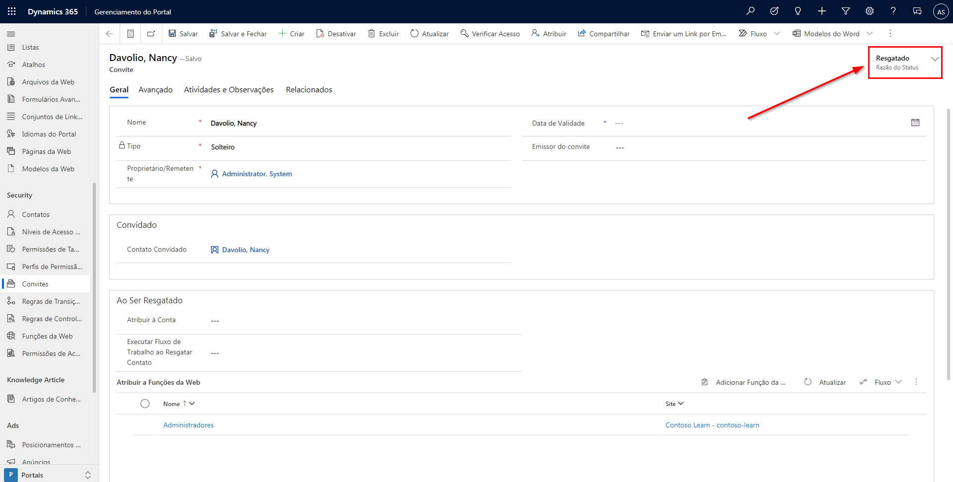Open the Data de Validade calendar picker
The height and width of the screenshot is (482, 953).
pyautogui.click(x=915, y=123)
